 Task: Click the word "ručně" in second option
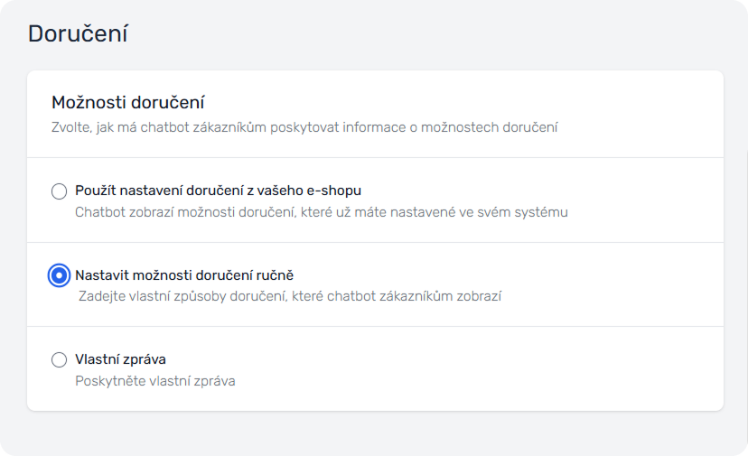[275, 275]
